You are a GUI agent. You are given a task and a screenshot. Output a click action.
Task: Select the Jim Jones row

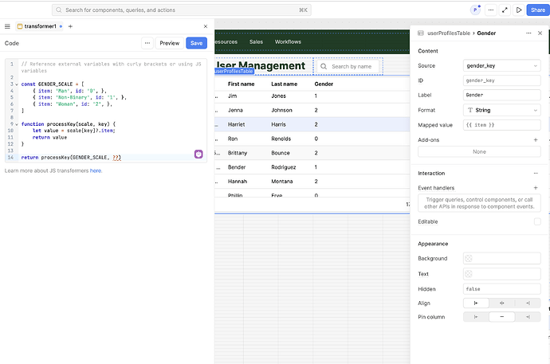click(312, 96)
